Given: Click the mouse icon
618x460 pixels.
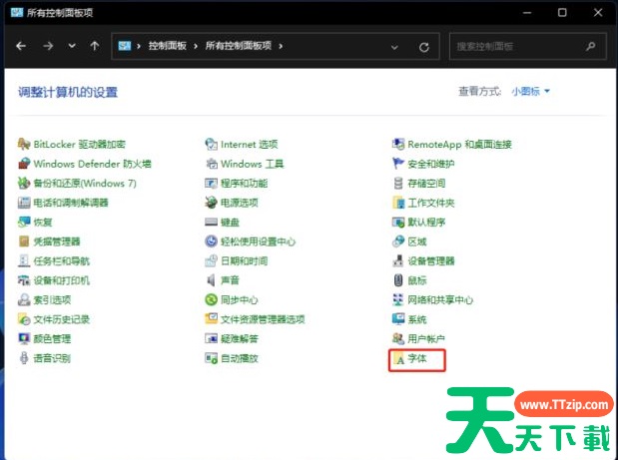Looking at the screenshot, I should click(398, 280).
